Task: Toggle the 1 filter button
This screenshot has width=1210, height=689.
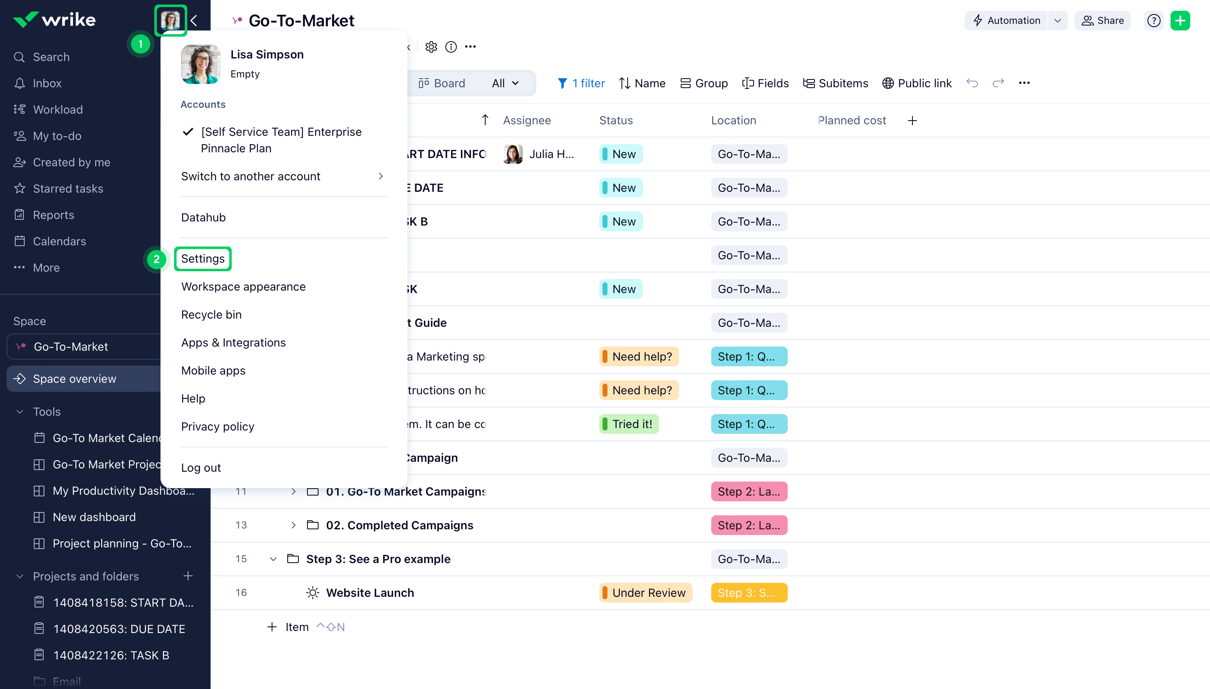Action: 581,83
